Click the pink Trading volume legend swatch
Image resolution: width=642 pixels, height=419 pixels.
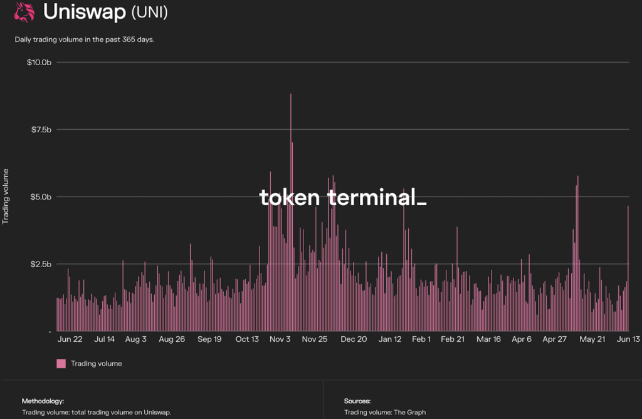pyautogui.click(x=61, y=364)
